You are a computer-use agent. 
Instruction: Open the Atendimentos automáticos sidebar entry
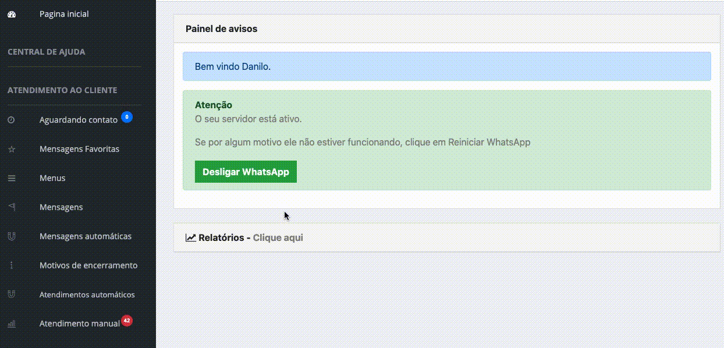tap(87, 294)
